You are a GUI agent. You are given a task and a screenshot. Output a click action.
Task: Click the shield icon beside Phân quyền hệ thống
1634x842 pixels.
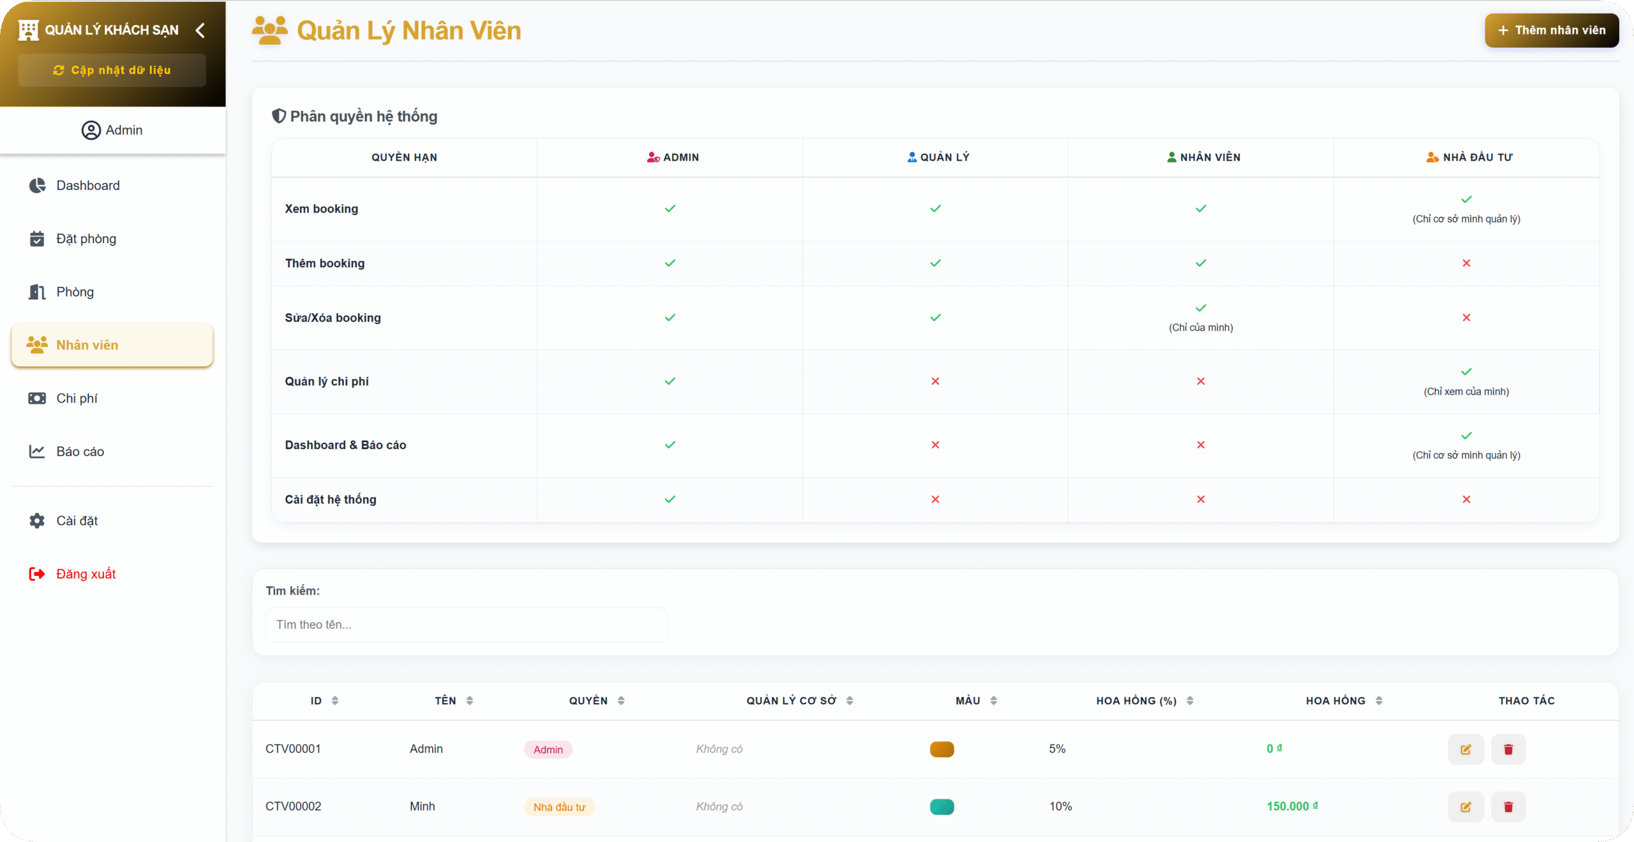279,116
